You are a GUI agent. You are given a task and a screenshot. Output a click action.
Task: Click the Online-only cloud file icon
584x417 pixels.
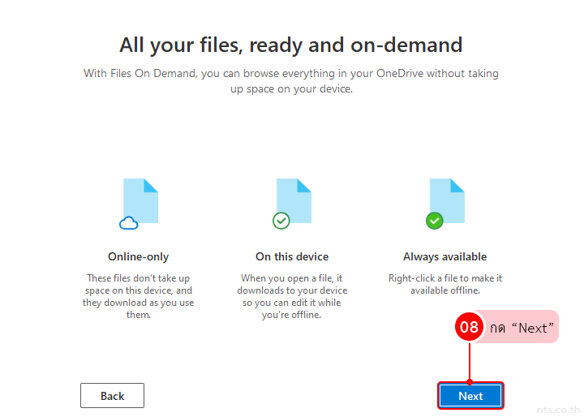pyautogui.click(x=139, y=204)
